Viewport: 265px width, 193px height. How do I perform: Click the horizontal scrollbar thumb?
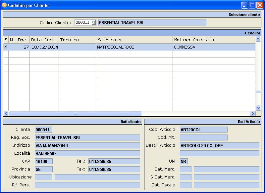point(76,113)
